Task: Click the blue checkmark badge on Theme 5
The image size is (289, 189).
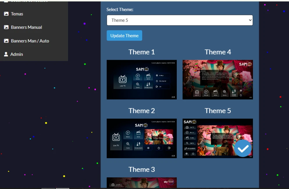Action: (x=243, y=148)
